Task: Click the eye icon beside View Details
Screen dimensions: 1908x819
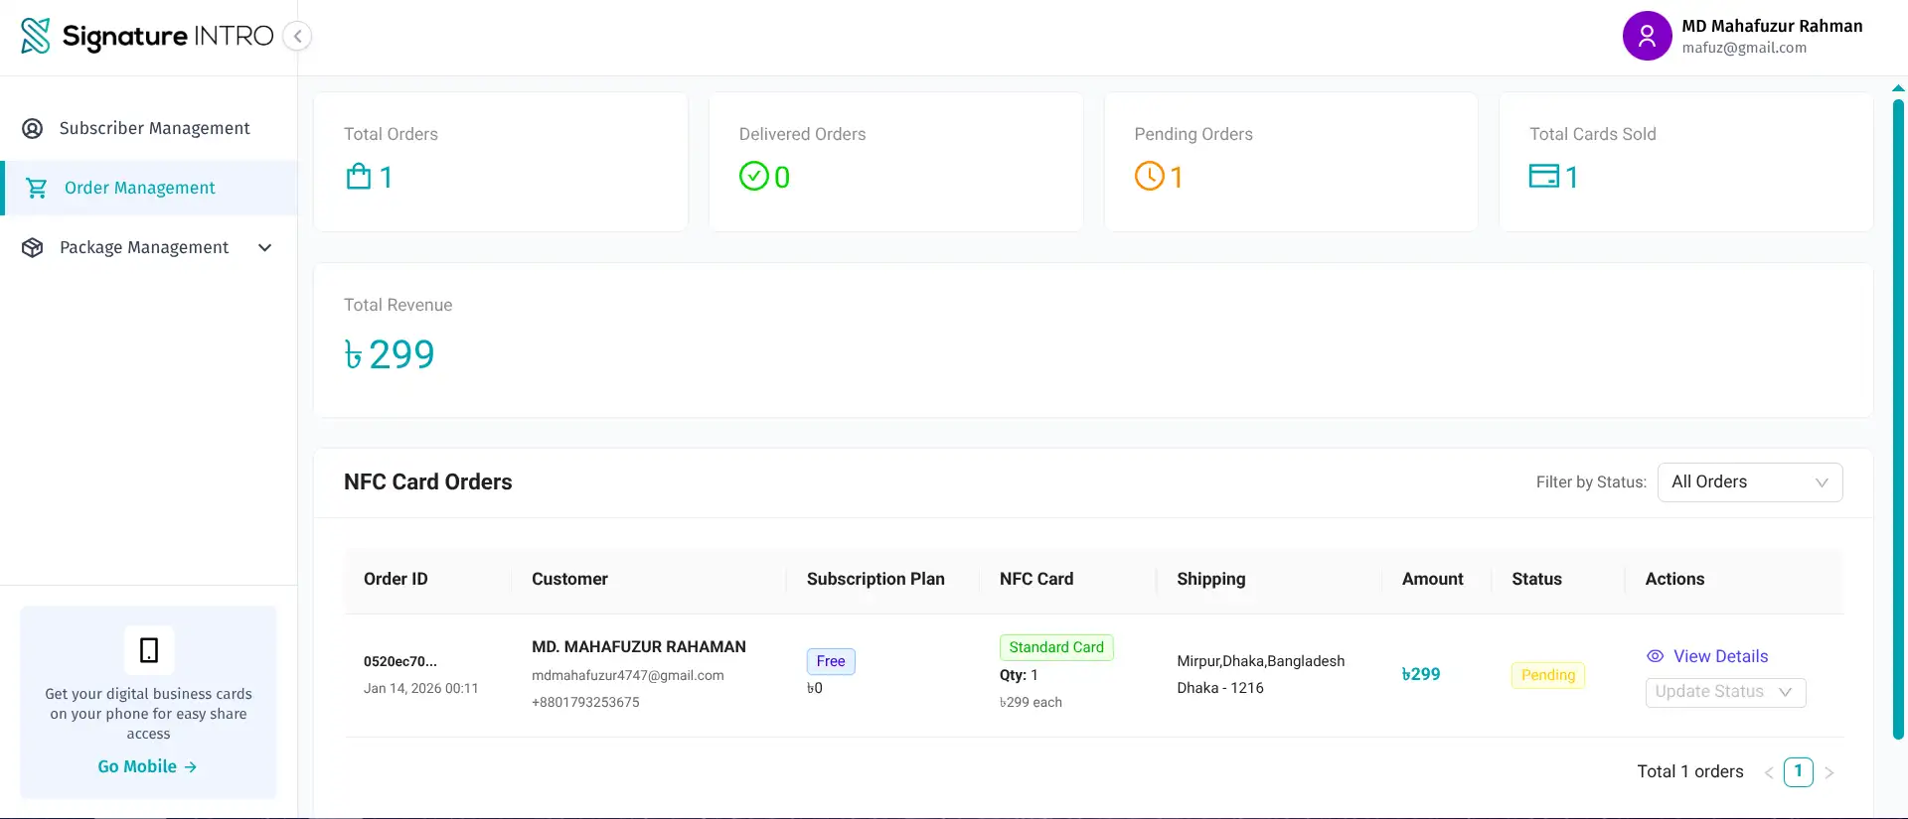Action: [x=1655, y=656]
